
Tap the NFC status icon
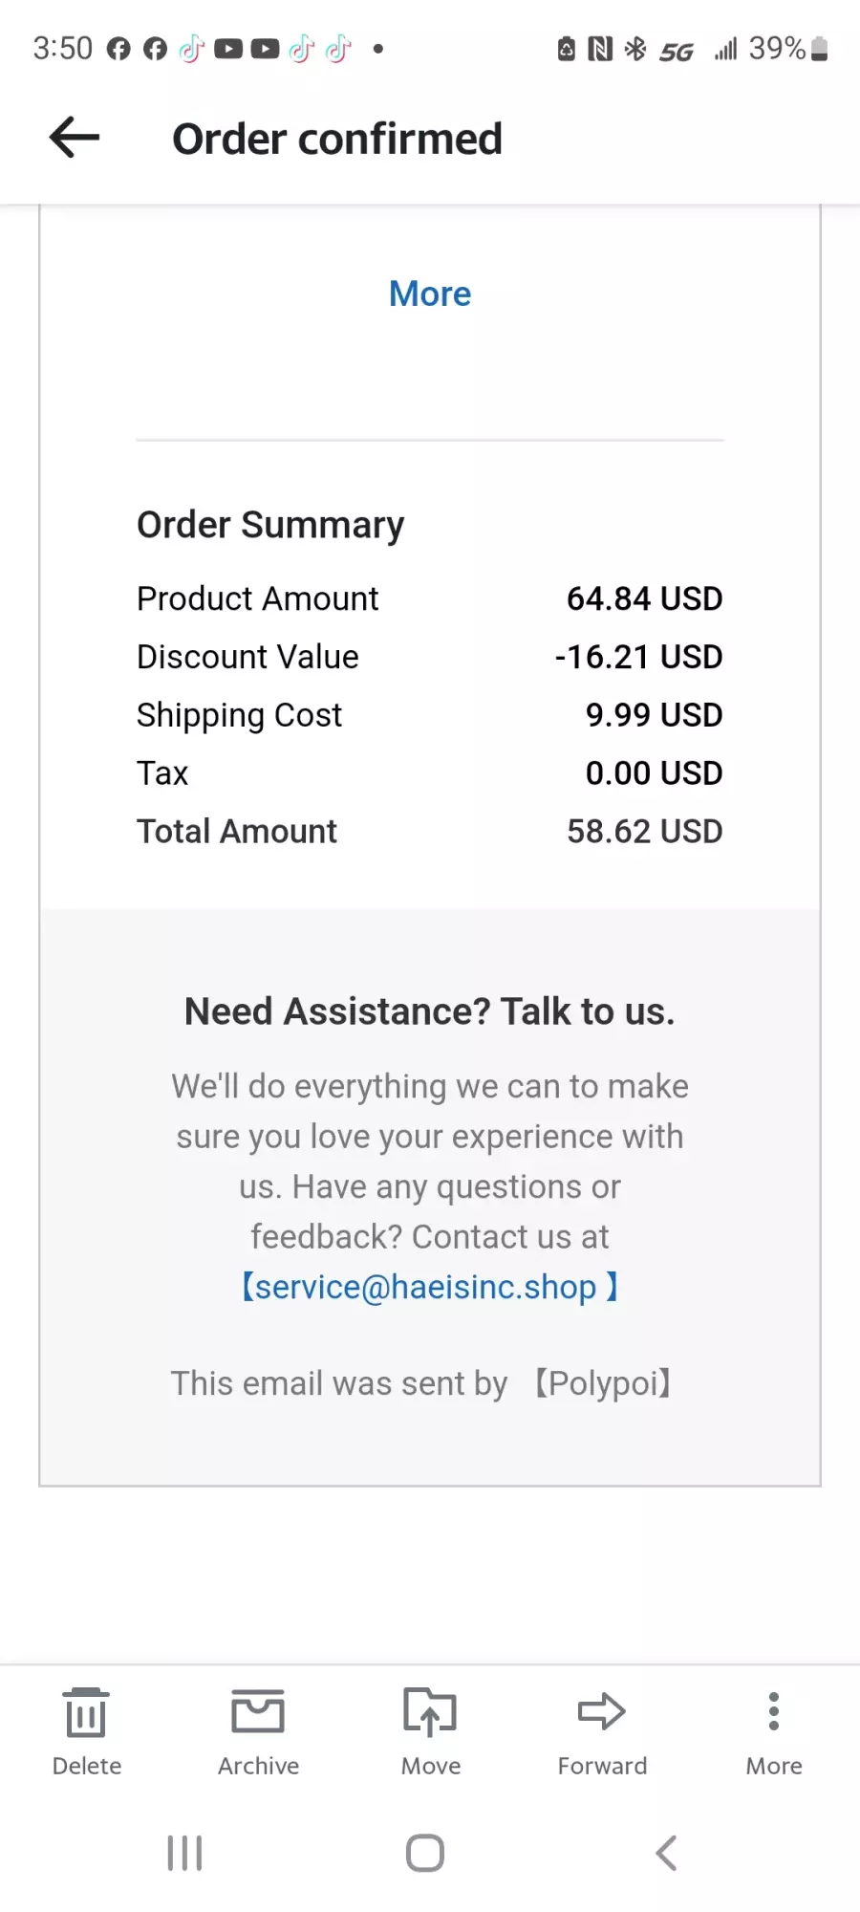(x=600, y=49)
